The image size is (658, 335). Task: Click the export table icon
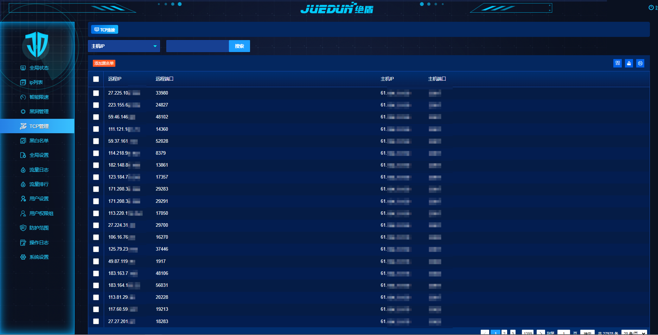tap(629, 63)
